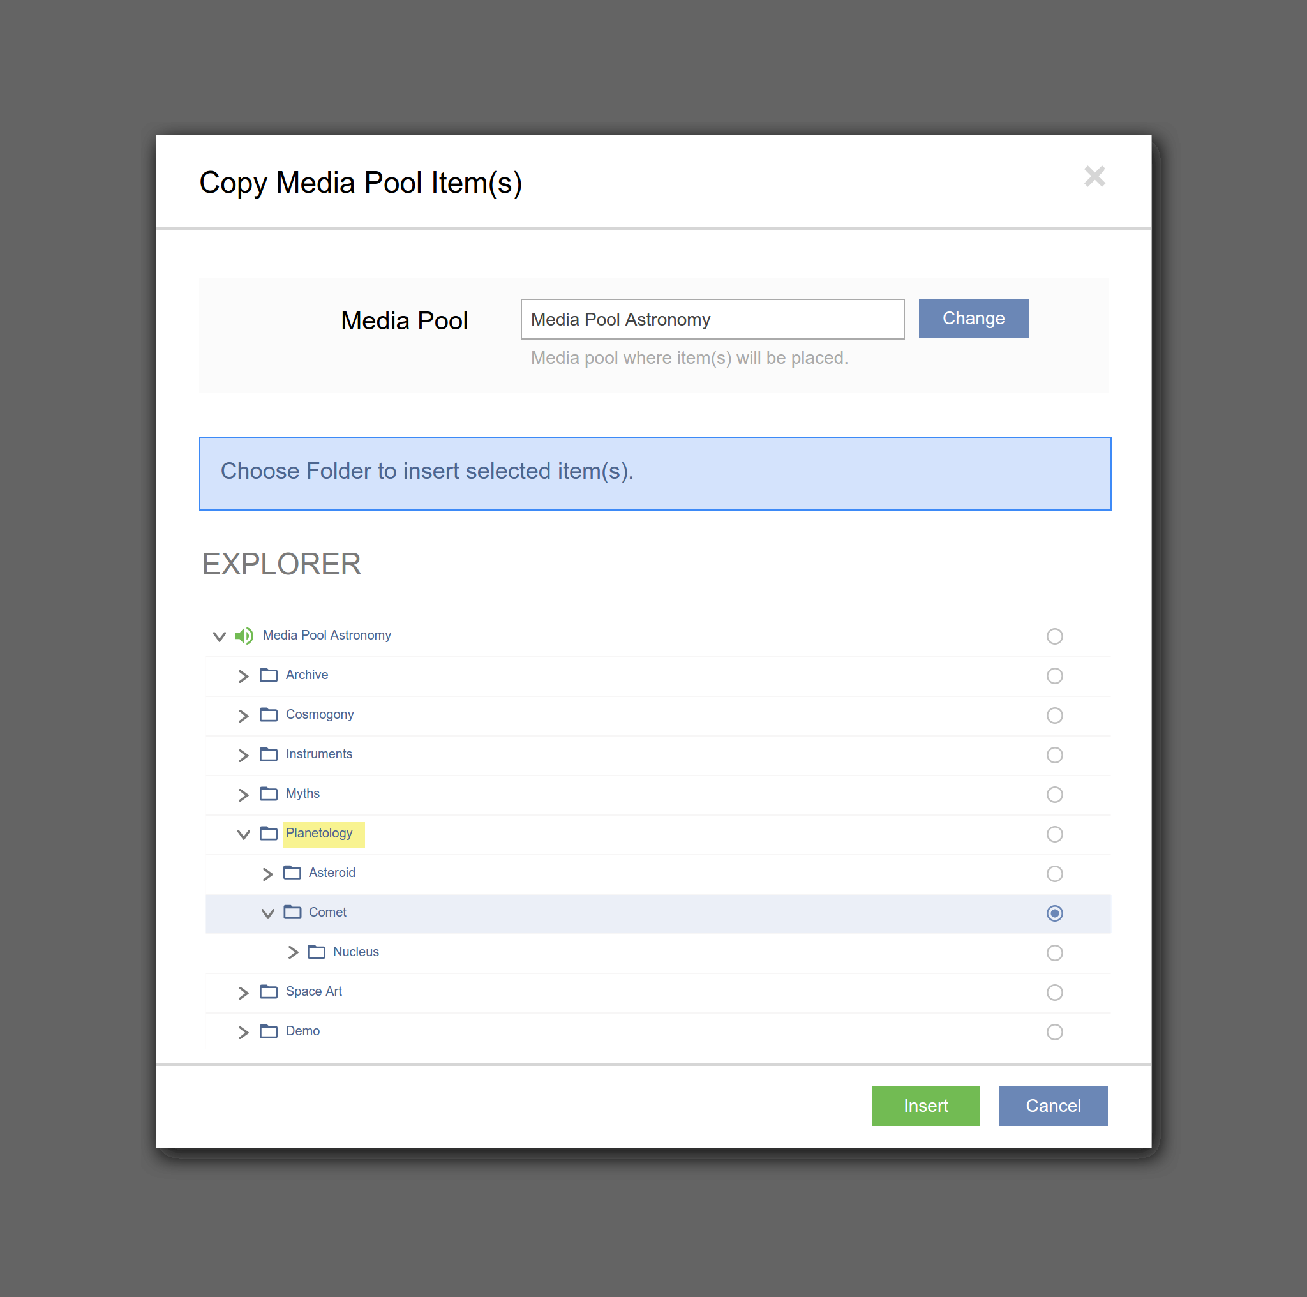1307x1297 pixels.
Task: Click the Demo folder icon
Action: pyautogui.click(x=269, y=1031)
